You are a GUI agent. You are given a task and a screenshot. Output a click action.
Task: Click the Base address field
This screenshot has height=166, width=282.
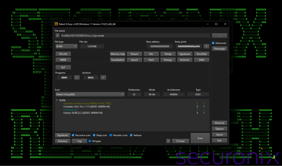(160, 46)
